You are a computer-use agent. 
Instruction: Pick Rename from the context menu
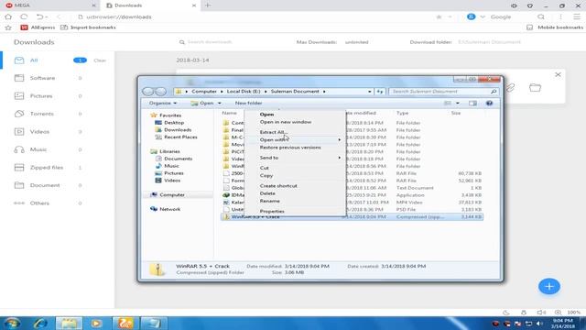pyautogui.click(x=270, y=201)
